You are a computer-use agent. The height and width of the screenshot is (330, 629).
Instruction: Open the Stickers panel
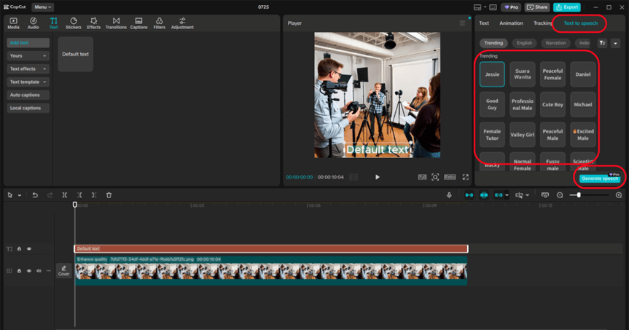(x=74, y=23)
